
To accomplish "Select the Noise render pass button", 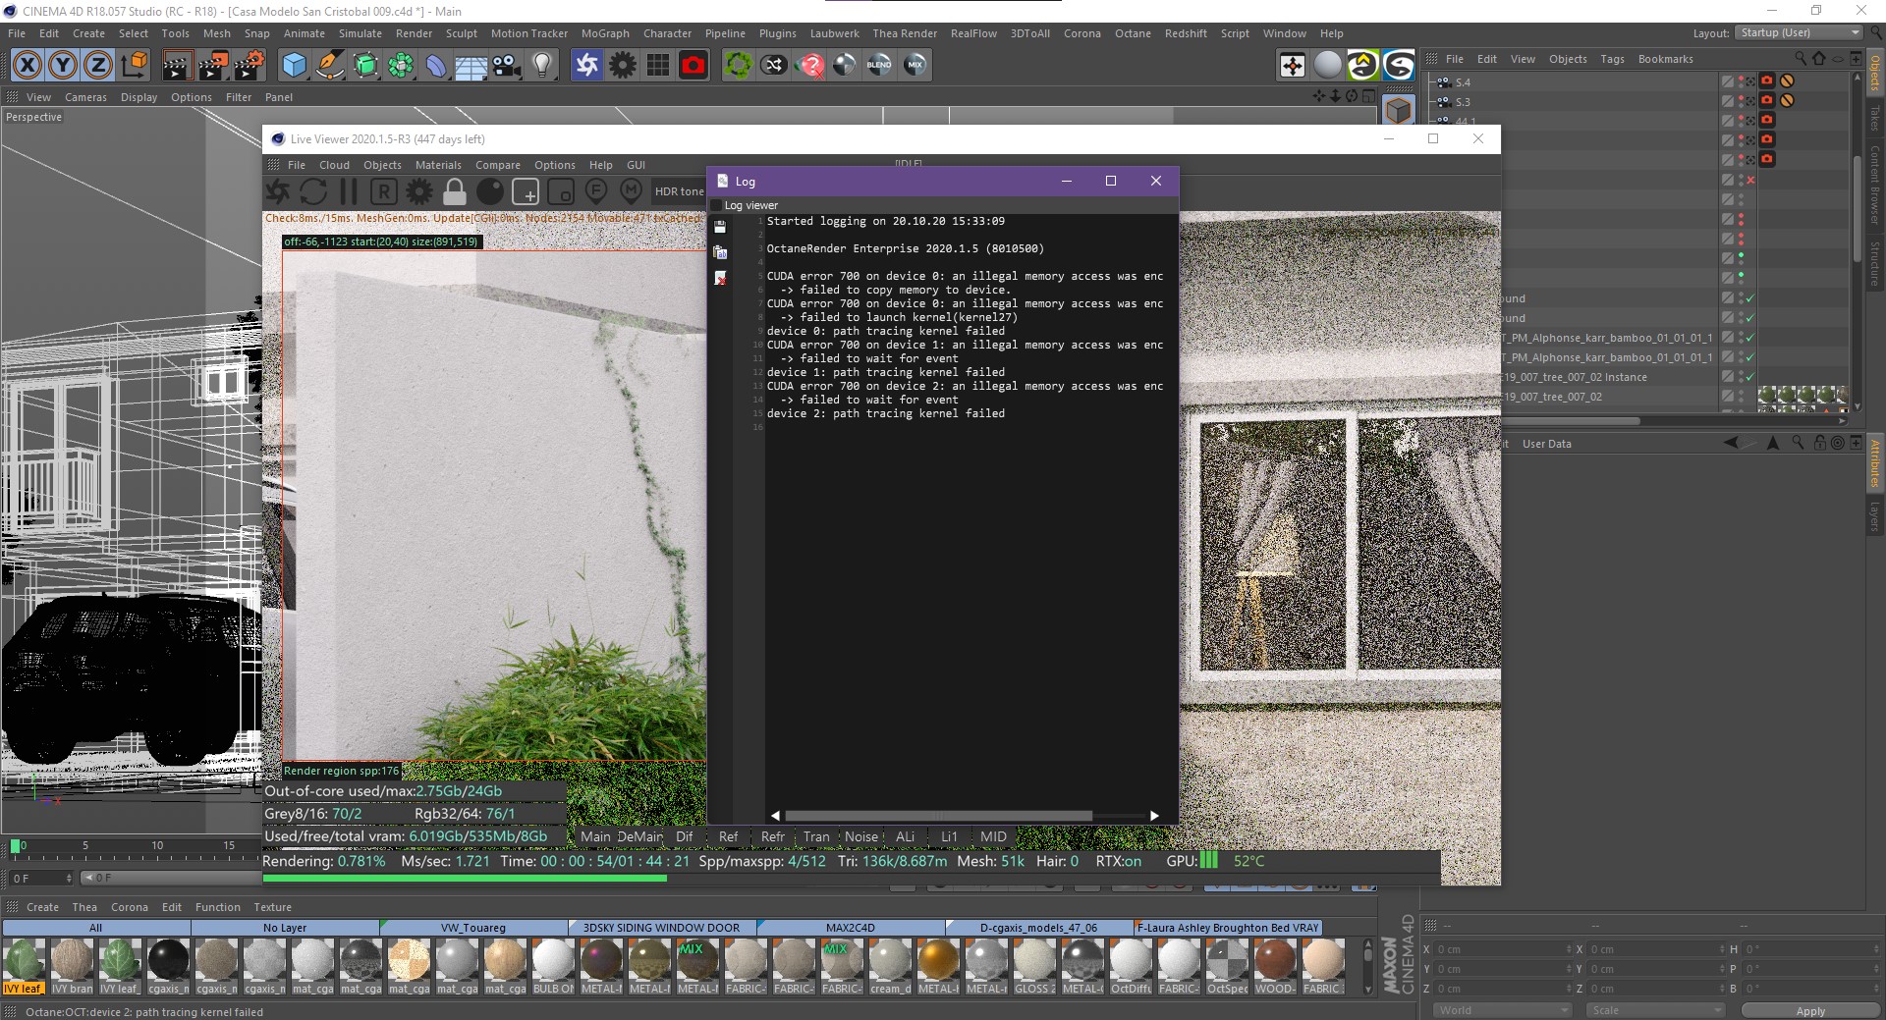I will 861,837.
